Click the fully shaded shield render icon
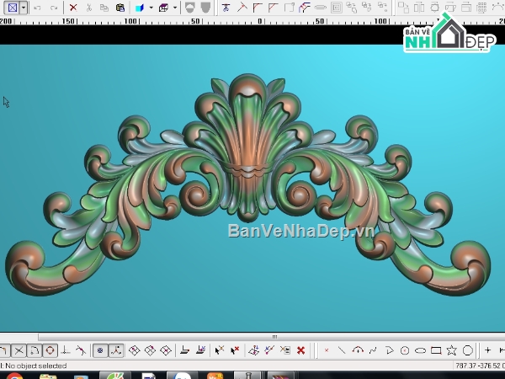Screen dimensions: 505x379 tap(205, 8)
